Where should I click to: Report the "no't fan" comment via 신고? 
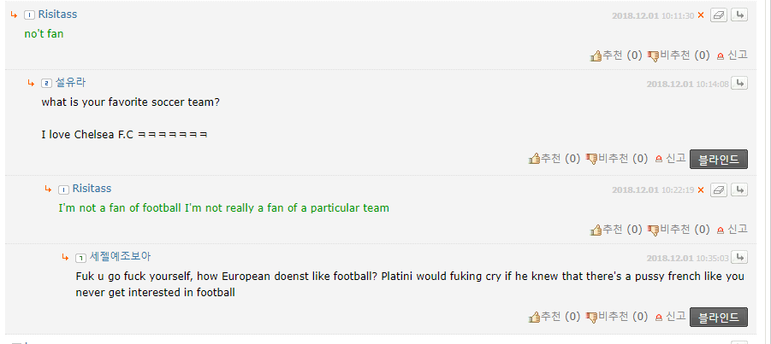pyautogui.click(x=732, y=55)
